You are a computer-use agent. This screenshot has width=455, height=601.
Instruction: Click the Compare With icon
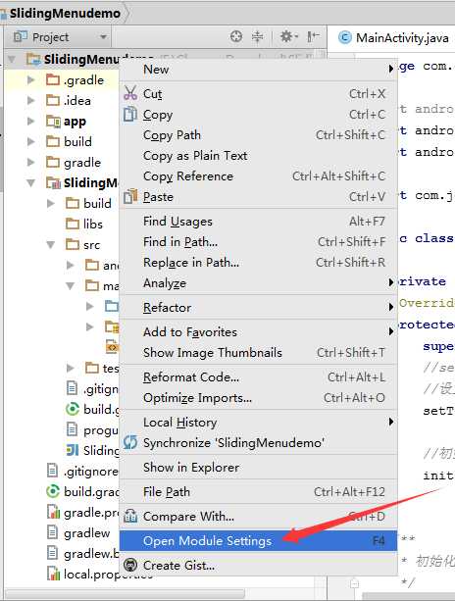pyautogui.click(x=130, y=516)
